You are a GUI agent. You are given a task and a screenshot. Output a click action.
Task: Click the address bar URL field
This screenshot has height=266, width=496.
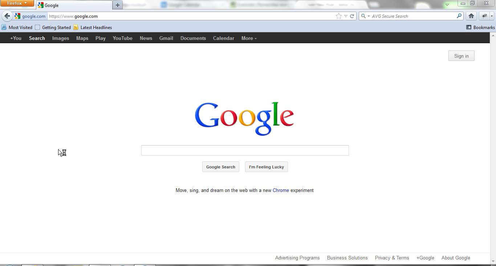191,16
